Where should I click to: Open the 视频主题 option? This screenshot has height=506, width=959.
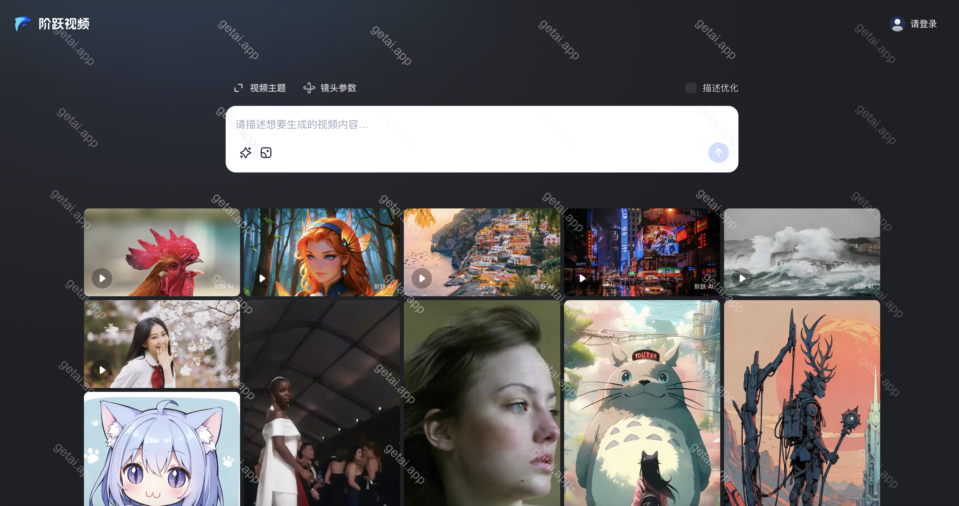click(x=268, y=88)
